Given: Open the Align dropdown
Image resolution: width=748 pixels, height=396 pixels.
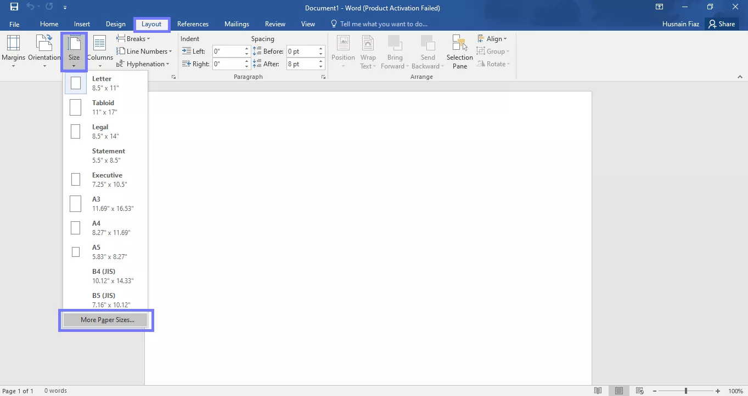Looking at the screenshot, I should click(x=492, y=39).
